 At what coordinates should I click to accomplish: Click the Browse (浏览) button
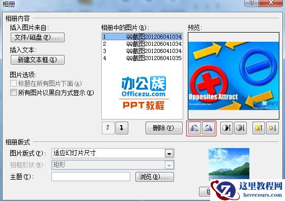[x=155, y=177]
